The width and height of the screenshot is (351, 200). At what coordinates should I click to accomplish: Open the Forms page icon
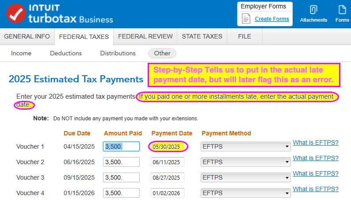[342, 10]
